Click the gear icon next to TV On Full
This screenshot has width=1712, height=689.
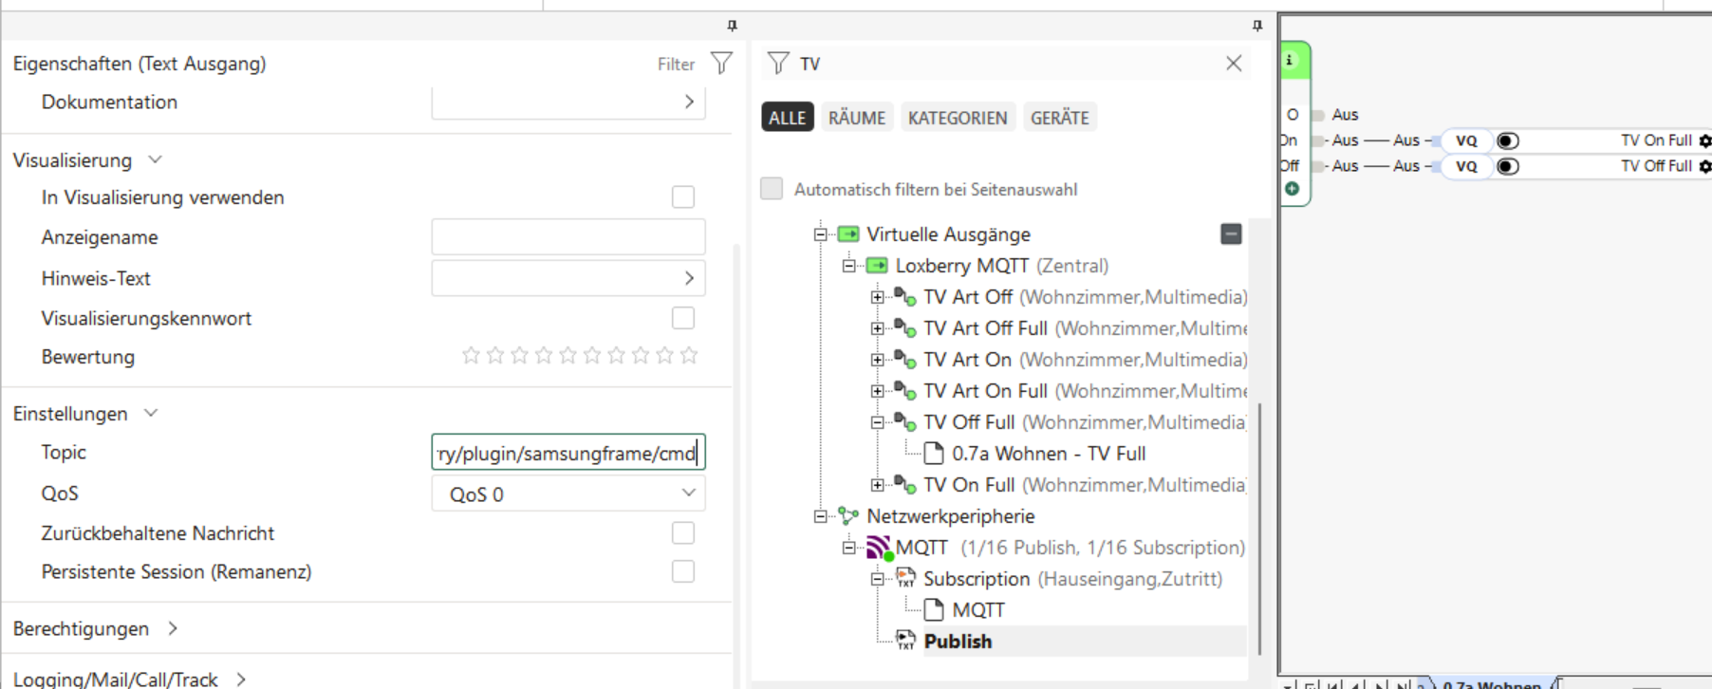[x=1704, y=140]
